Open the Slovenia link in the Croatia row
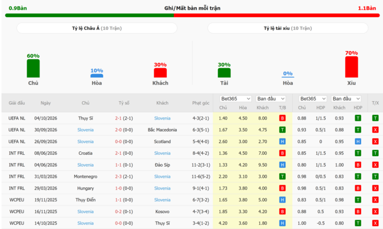This screenshot has height=229, width=383. 162,153
